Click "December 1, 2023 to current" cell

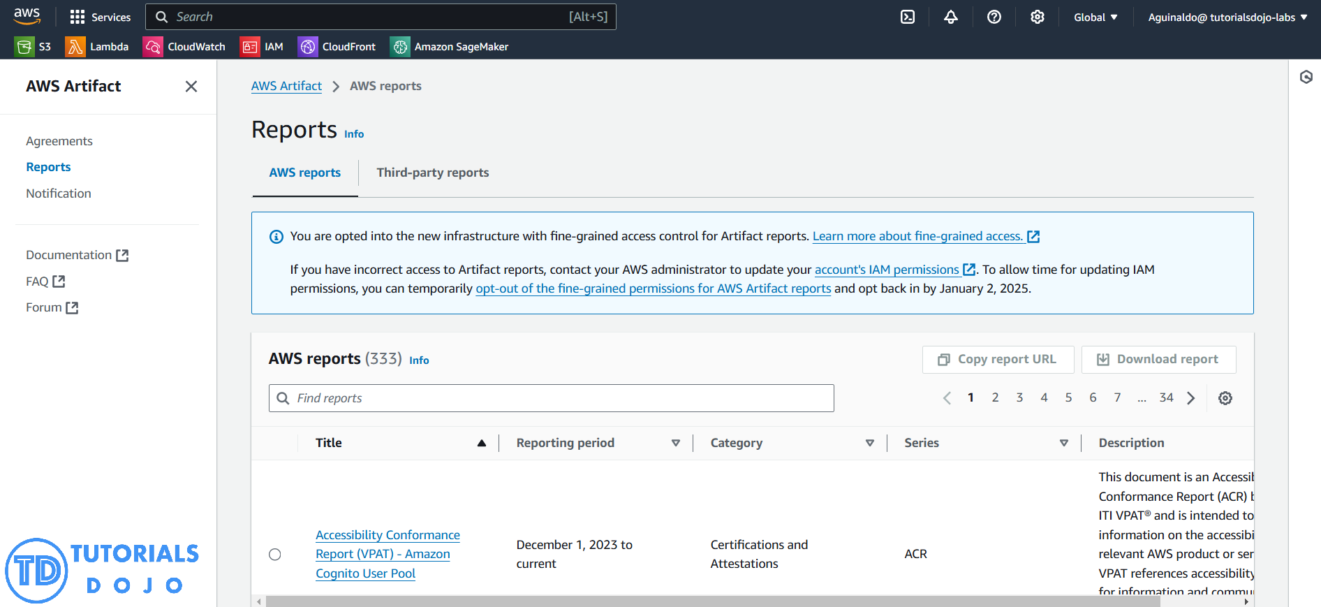pyautogui.click(x=575, y=554)
